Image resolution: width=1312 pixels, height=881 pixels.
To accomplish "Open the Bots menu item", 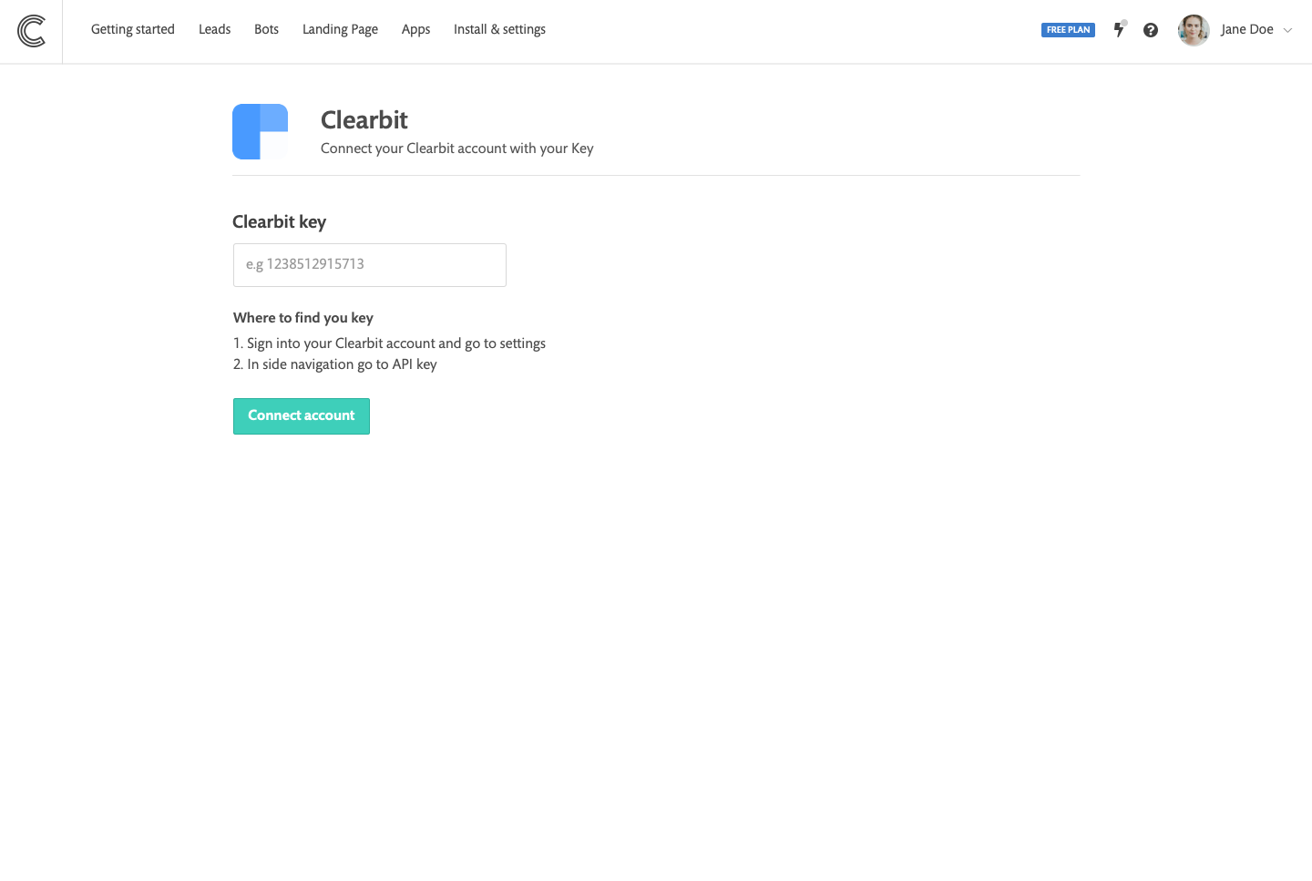I will point(267,29).
